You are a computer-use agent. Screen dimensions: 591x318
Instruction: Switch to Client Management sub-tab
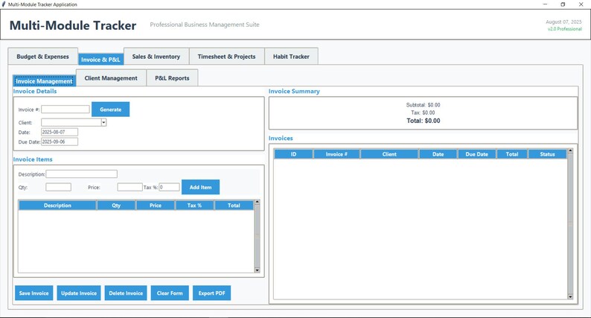[x=111, y=78]
